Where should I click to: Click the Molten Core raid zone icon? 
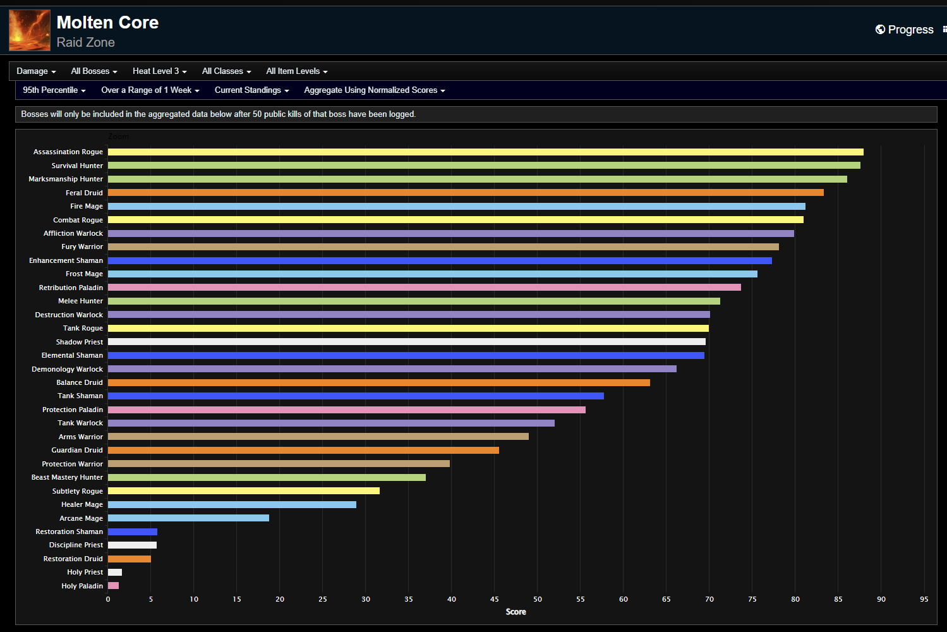(28, 30)
